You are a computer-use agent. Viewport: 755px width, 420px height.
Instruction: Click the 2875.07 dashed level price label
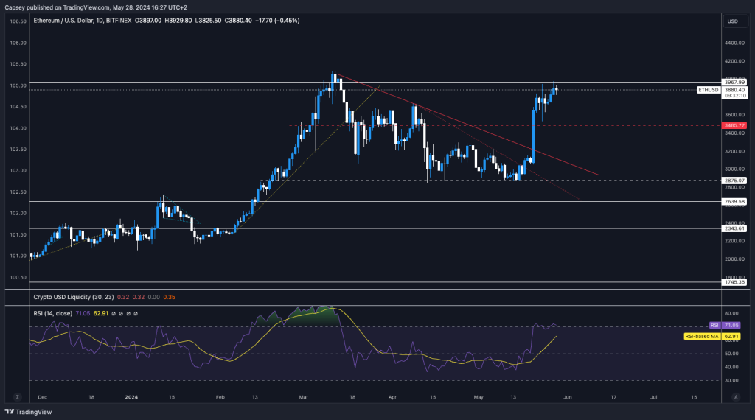point(737,180)
